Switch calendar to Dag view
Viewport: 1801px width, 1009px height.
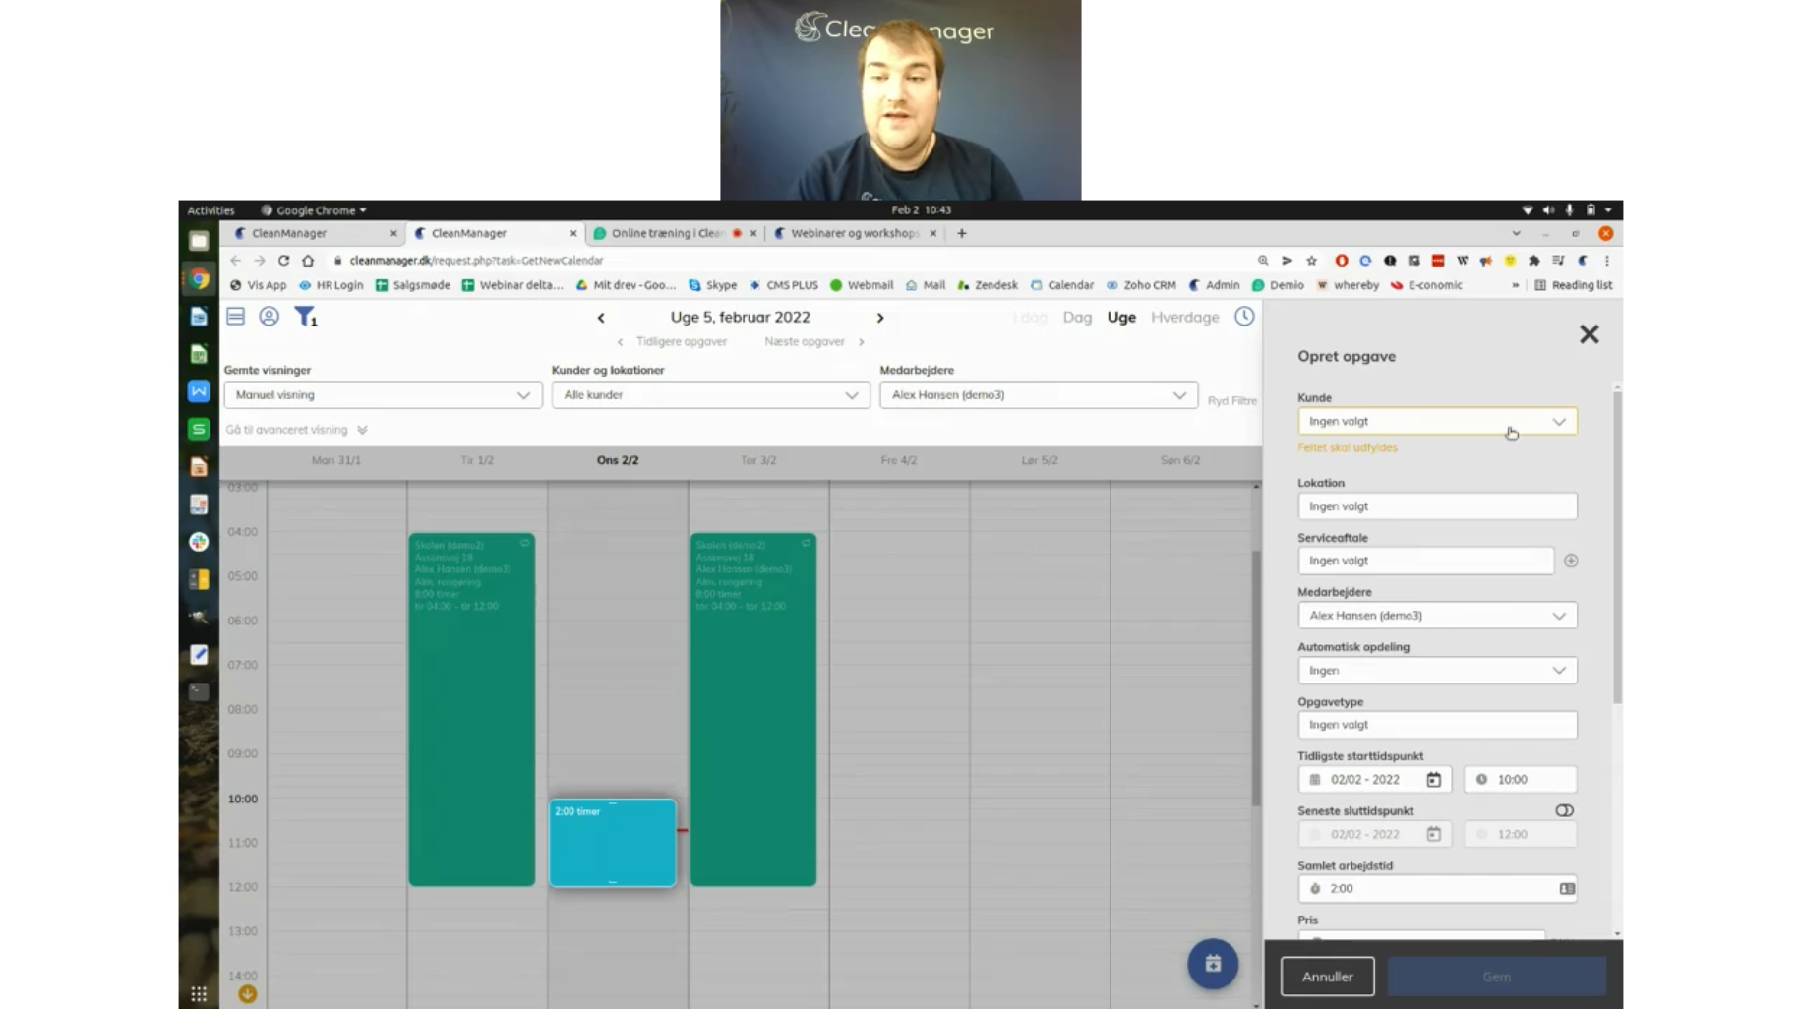pos(1077,318)
